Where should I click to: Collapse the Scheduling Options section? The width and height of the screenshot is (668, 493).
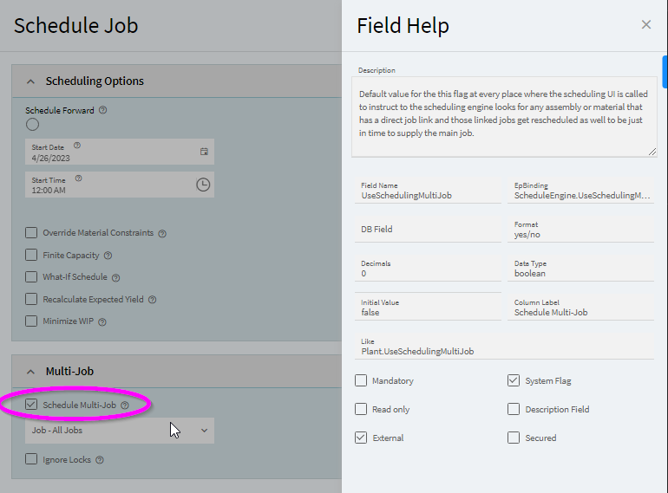31,81
